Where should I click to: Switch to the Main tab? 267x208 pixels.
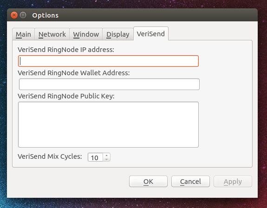tap(24, 34)
